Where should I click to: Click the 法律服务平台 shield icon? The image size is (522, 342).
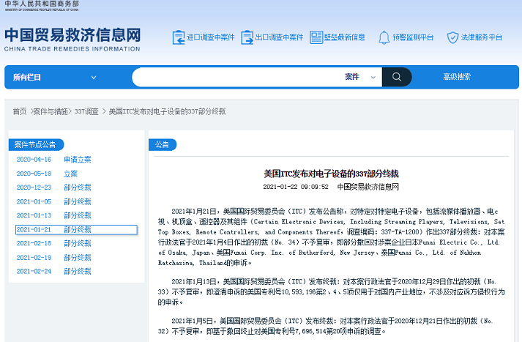coord(452,37)
